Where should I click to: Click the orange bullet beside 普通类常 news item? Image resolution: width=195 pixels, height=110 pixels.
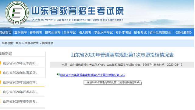(1, 82)
